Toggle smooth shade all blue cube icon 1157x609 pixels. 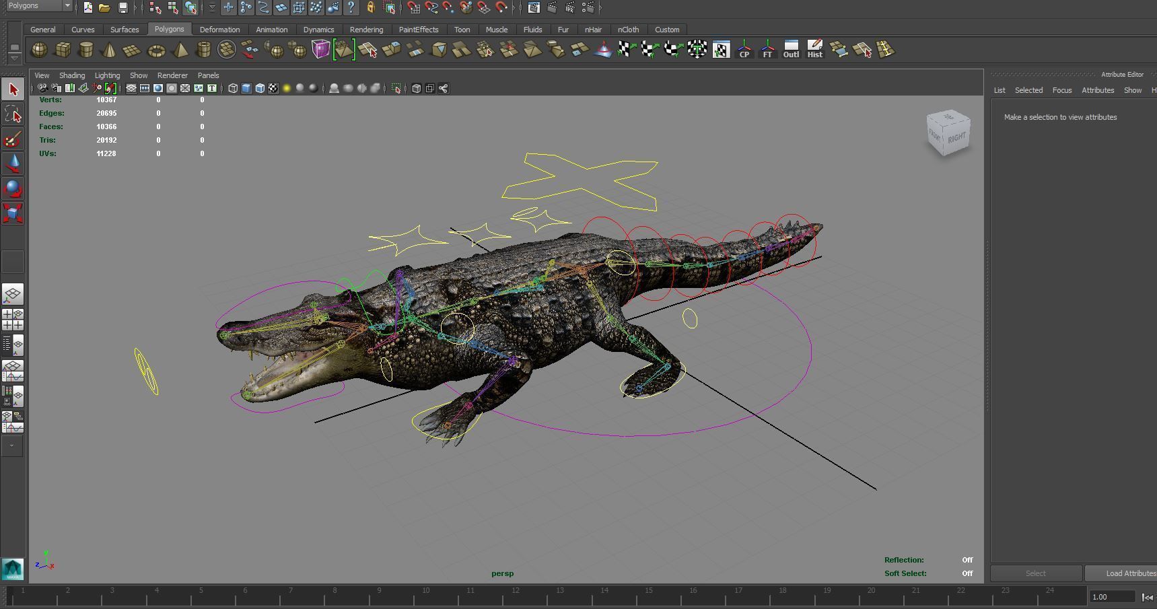point(246,88)
